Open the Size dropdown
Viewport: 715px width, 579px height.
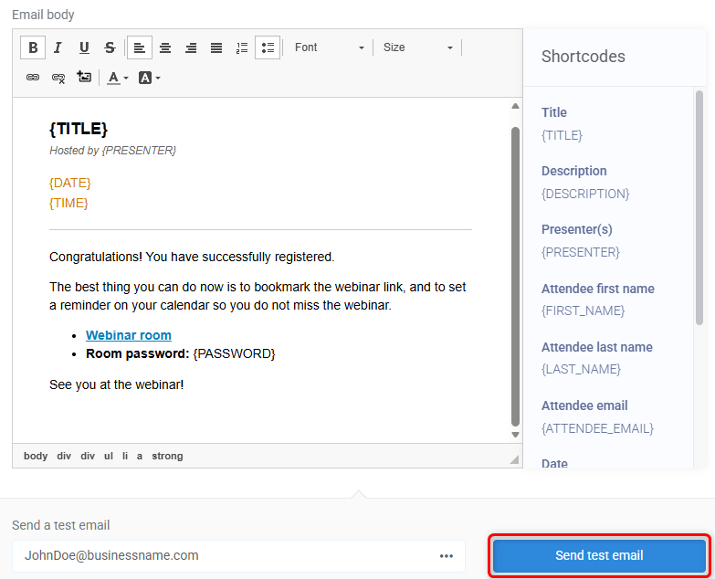tap(417, 47)
